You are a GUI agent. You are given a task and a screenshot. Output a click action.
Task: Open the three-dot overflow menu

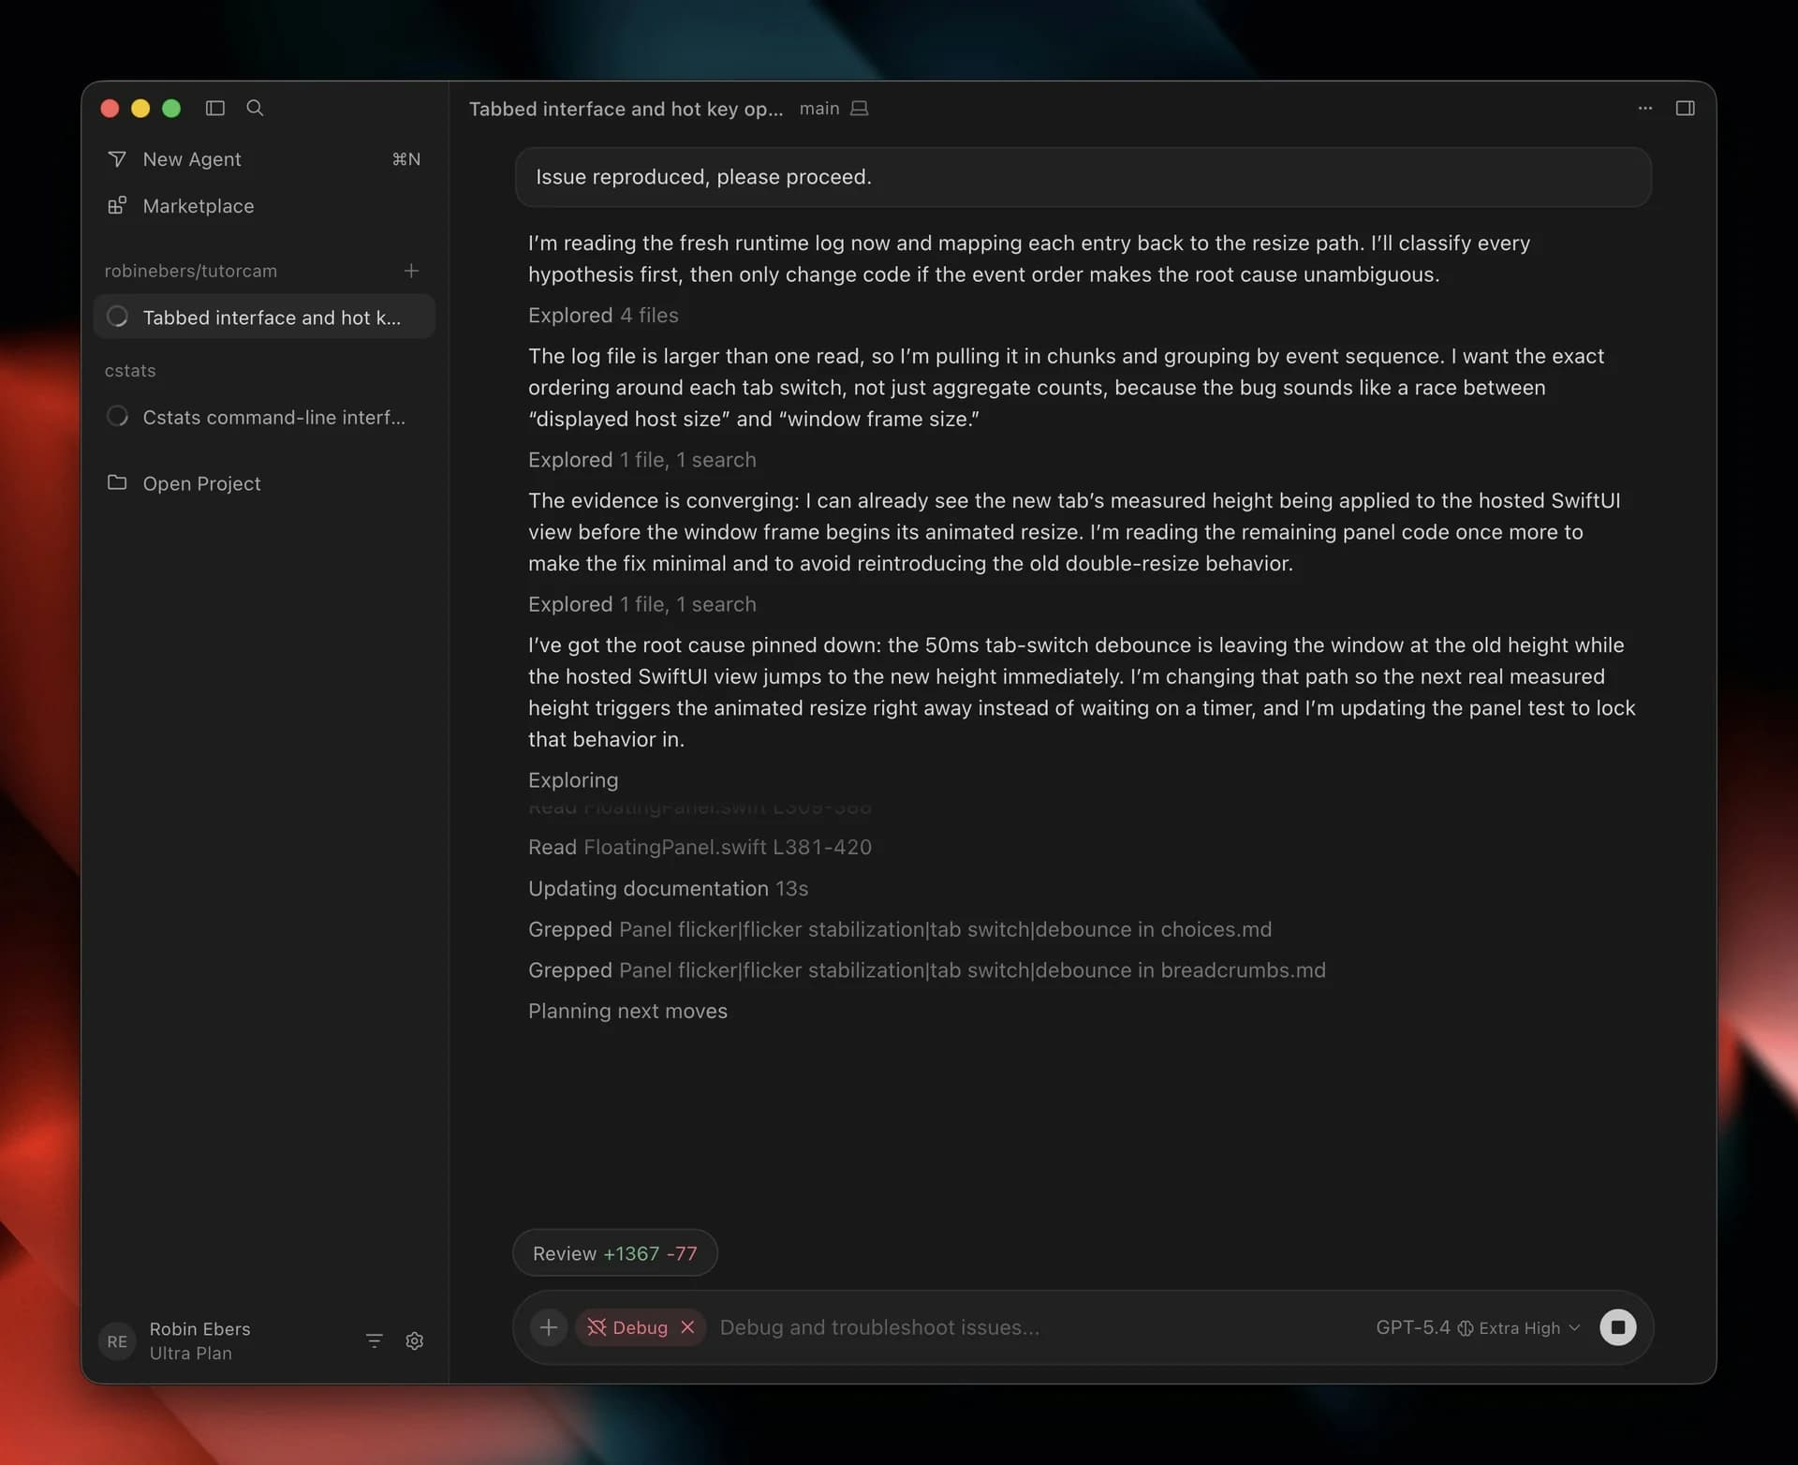pyautogui.click(x=1645, y=109)
